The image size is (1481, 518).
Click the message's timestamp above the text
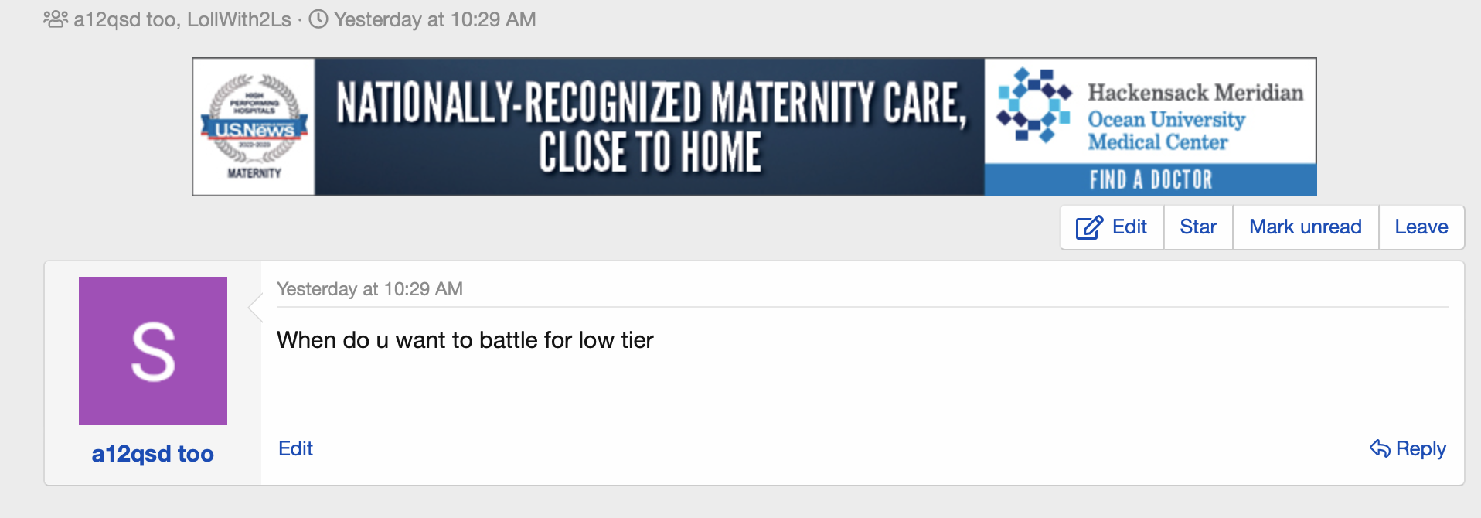pos(369,289)
